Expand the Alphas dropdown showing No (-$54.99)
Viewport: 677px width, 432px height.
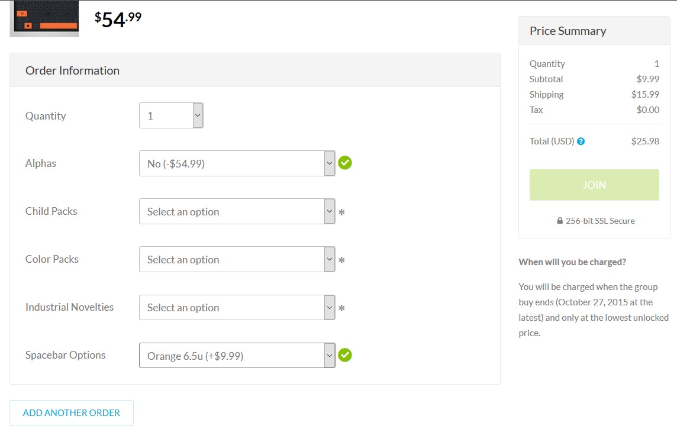coord(237,163)
